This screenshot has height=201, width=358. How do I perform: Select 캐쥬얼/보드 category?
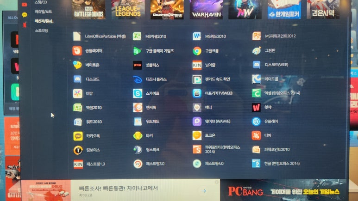click(x=43, y=12)
